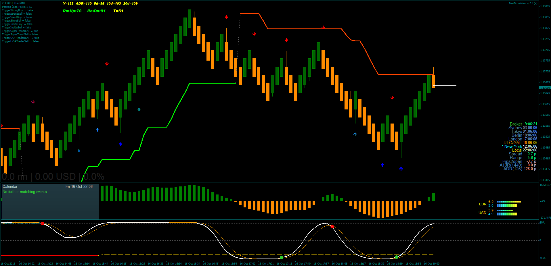Viewport: 551px width, 266px height.
Task: Click the red dot on the oscillator's left peak
Action: click(42, 223)
